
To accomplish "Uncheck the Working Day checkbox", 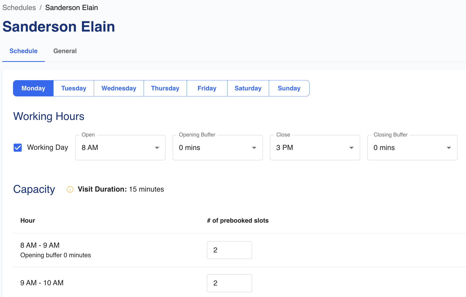I will [x=18, y=148].
